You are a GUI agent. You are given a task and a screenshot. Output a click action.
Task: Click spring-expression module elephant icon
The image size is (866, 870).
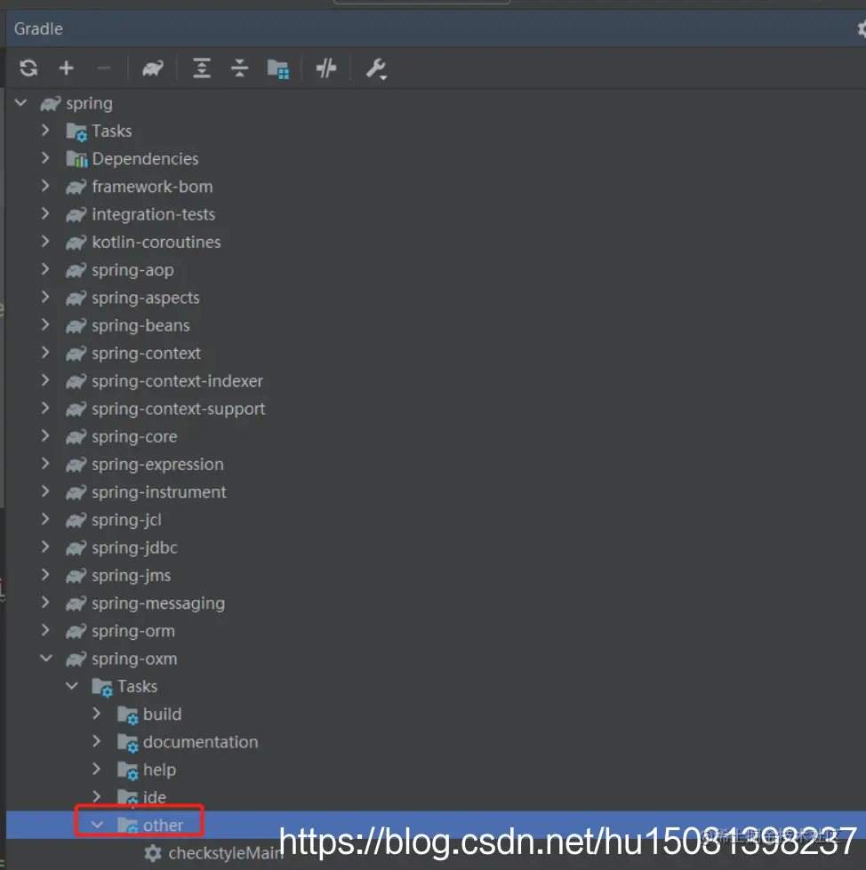coord(76,465)
